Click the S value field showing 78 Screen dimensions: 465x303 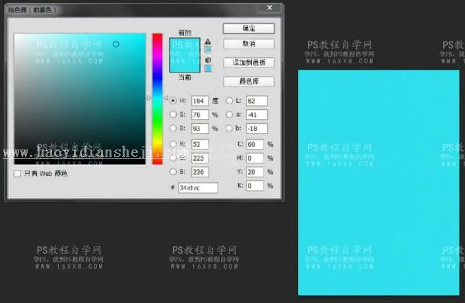point(200,115)
